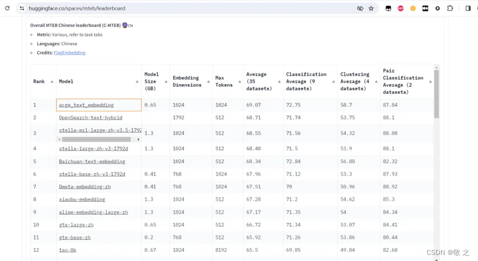Toggle the browser side panel icon

click(x=468, y=8)
